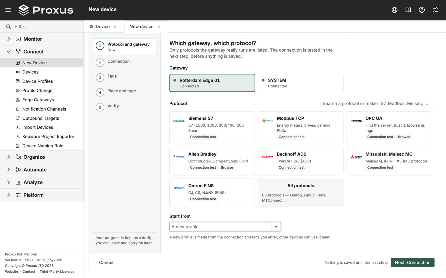Open All protocols card

point(301,193)
